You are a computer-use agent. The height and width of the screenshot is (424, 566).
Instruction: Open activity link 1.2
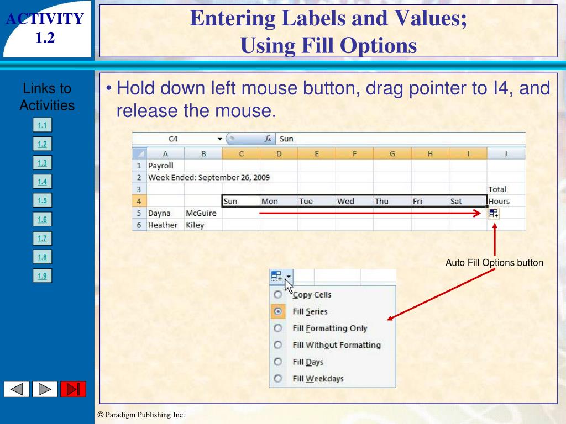coord(42,144)
